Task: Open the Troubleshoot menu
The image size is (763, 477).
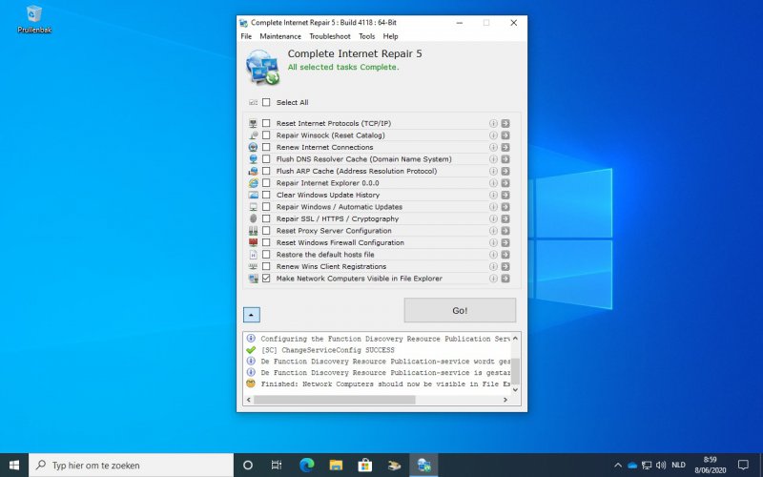Action: (x=330, y=36)
